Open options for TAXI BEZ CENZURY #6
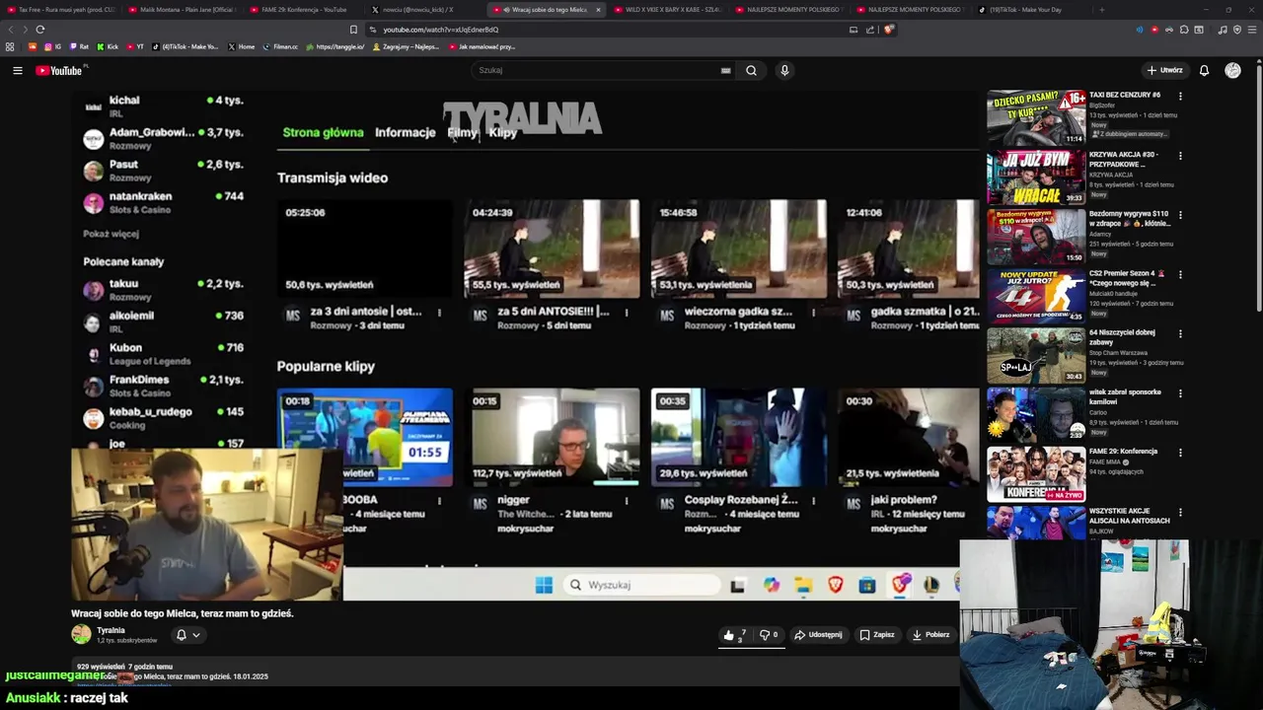Image resolution: width=1263 pixels, height=710 pixels. (x=1180, y=96)
